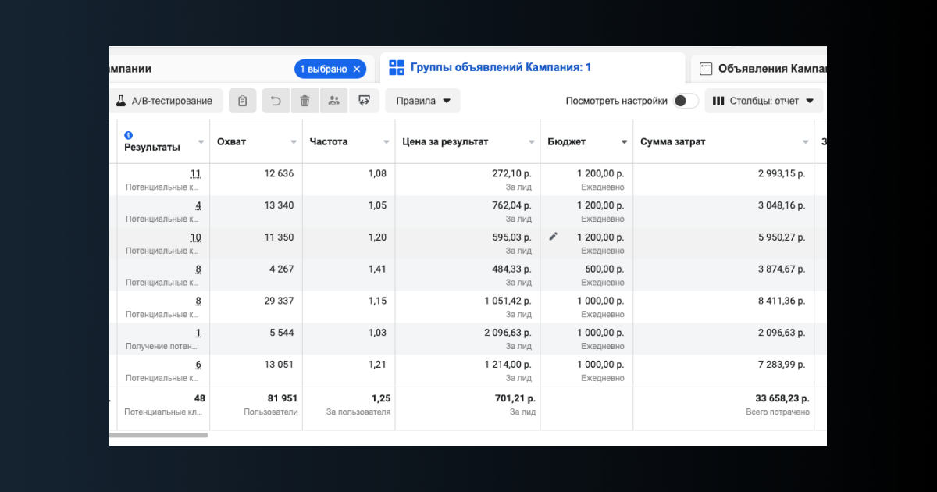Click result value 6

click(198, 365)
